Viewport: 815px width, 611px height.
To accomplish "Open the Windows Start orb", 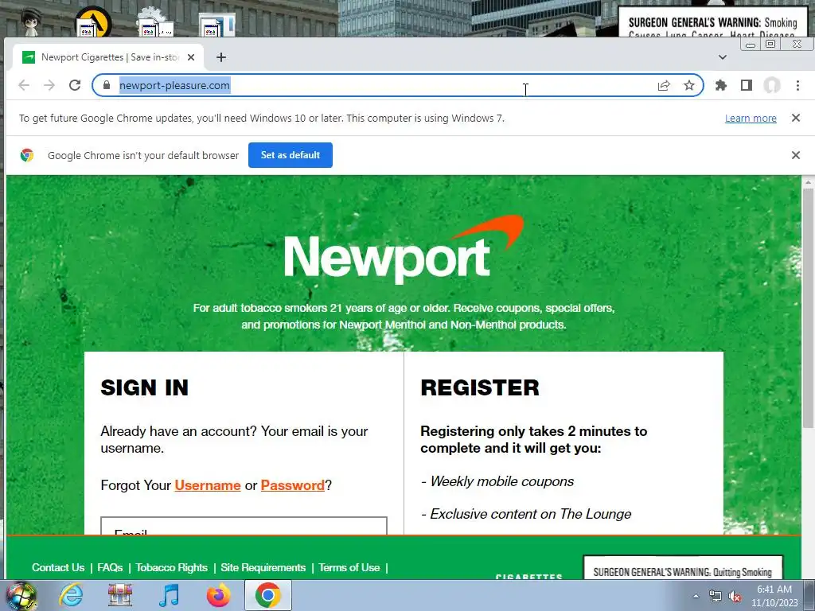I will pos(21,595).
